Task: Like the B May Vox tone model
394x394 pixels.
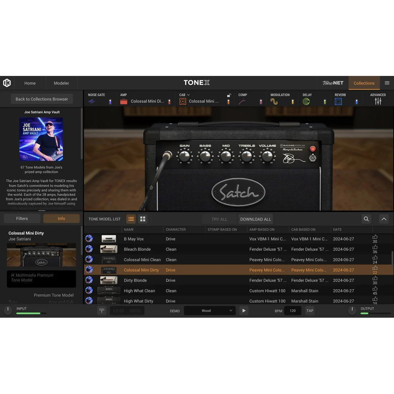Action: point(375,237)
